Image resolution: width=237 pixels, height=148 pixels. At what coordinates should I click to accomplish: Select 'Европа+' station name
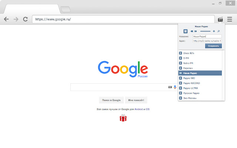tap(188, 68)
